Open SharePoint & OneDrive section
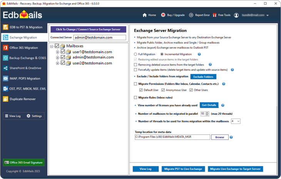 click(24, 68)
